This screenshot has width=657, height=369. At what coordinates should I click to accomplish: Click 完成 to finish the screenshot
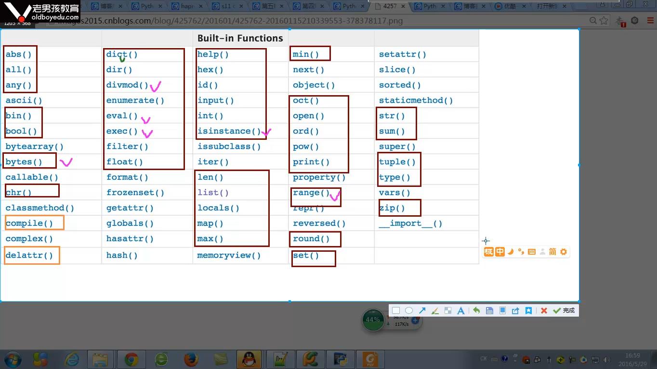pyautogui.click(x=564, y=310)
